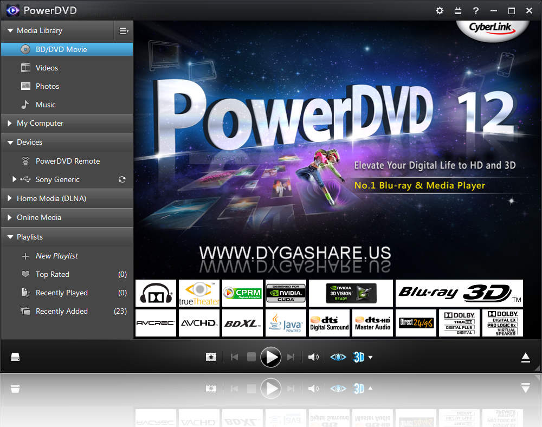The image size is (542, 427).
Task: Eject the disc
Action: (525, 358)
